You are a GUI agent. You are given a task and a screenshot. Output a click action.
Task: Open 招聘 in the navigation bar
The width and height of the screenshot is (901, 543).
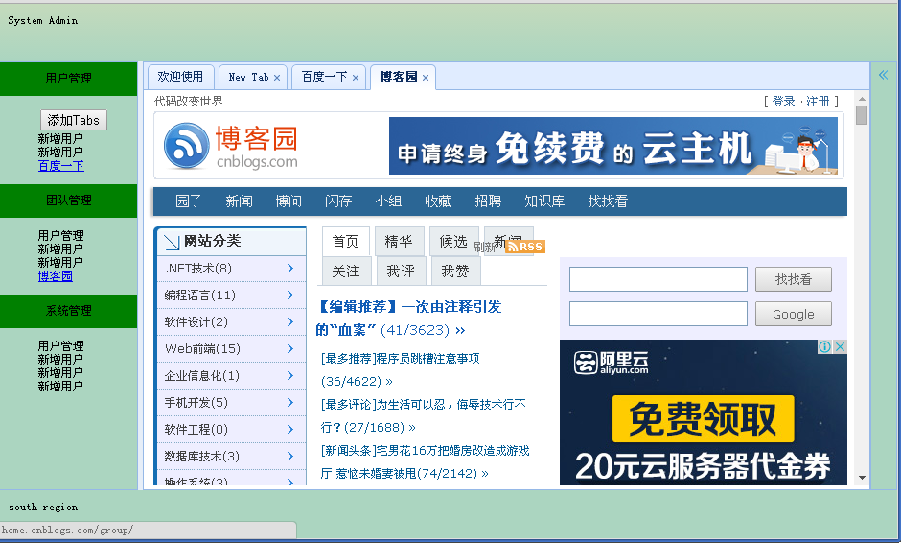(488, 201)
